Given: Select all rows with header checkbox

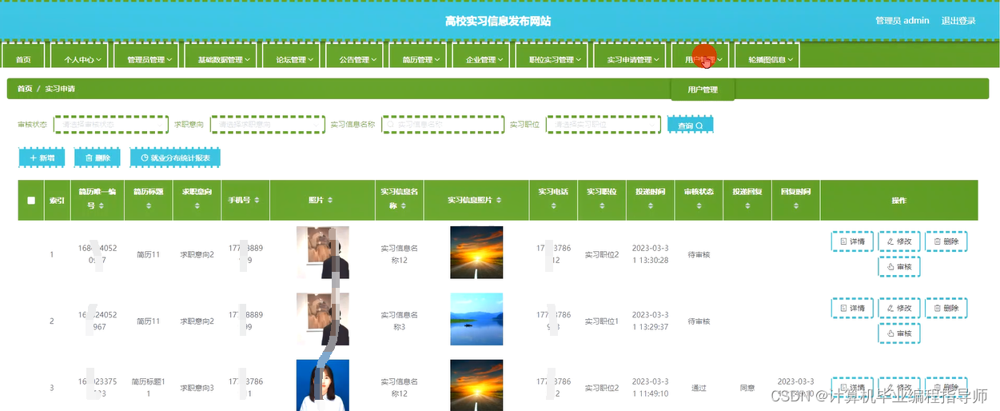Looking at the screenshot, I should click(31, 201).
